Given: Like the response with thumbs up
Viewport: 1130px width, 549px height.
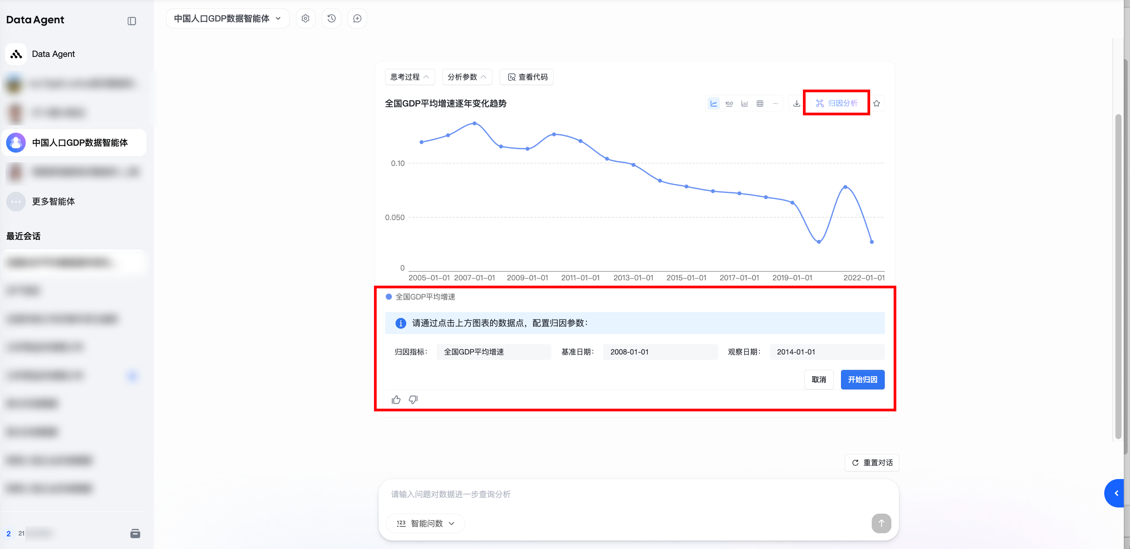Looking at the screenshot, I should pos(396,399).
